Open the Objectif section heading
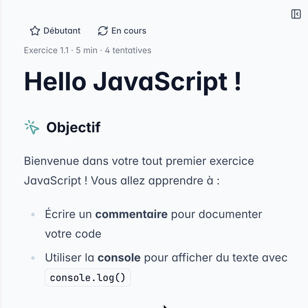 [x=73, y=127]
